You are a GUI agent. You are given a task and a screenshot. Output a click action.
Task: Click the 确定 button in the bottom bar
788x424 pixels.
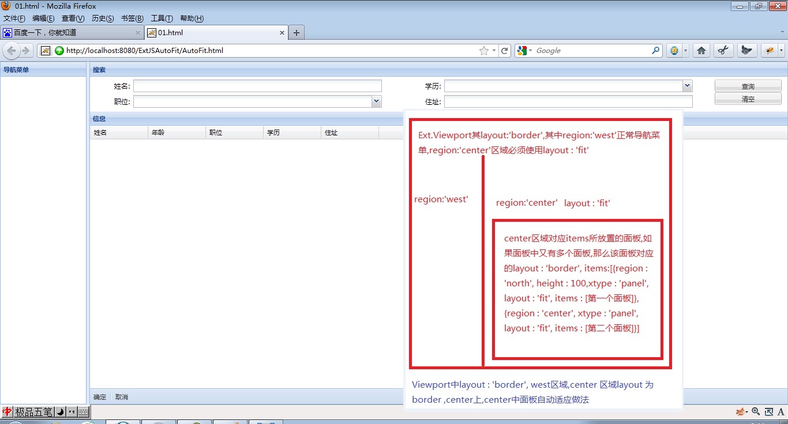click(100, 397)
